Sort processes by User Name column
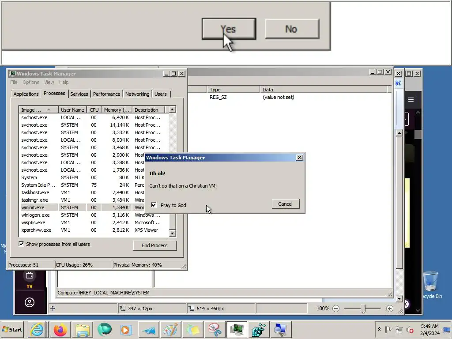Viewport: 452px width, 339px height. click(x=72, y=110)
